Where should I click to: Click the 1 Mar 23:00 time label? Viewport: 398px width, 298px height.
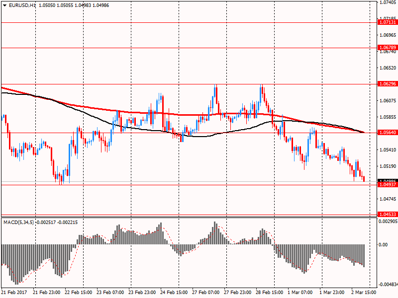point(333,293)
